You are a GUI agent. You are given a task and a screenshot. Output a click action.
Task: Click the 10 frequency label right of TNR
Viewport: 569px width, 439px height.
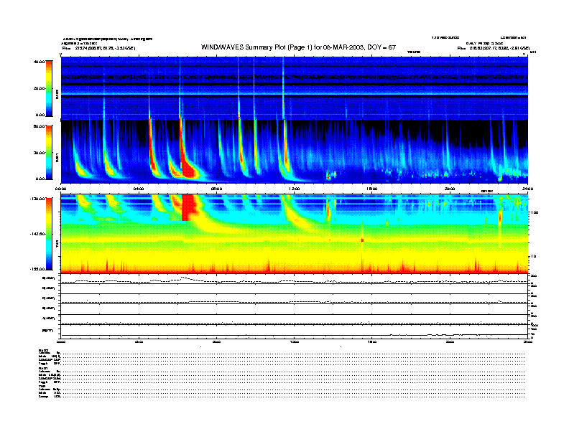(535, 256)
